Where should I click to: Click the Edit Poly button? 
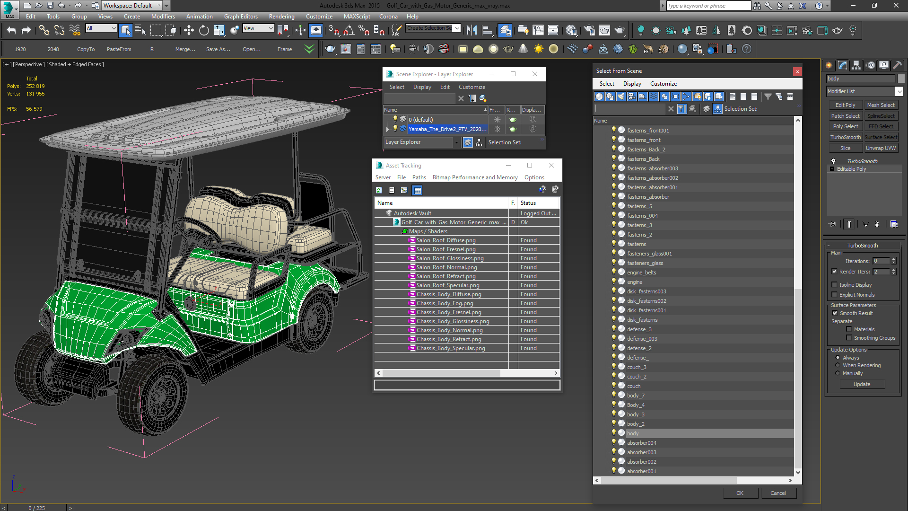click(845, 105)
